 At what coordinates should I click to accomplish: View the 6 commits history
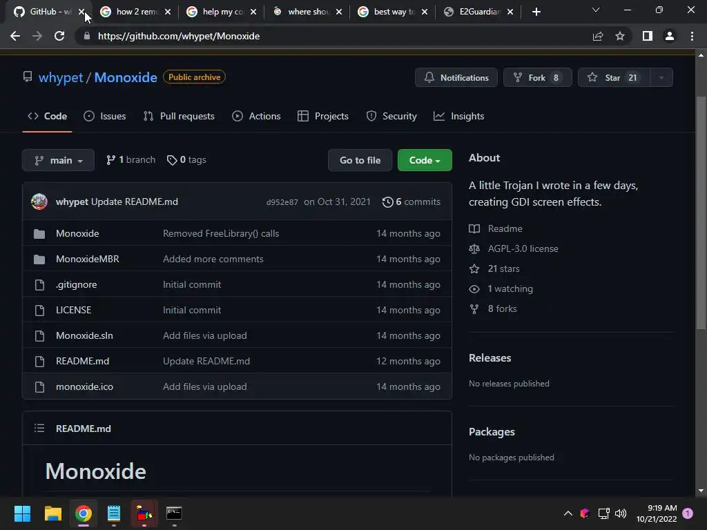click(x=411, y=202)
